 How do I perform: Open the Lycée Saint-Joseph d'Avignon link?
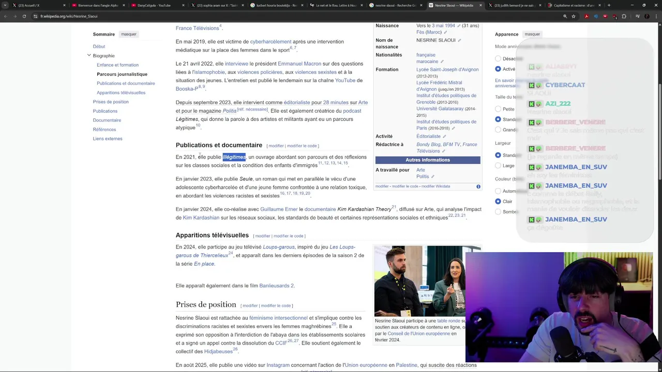pos(447,69)
